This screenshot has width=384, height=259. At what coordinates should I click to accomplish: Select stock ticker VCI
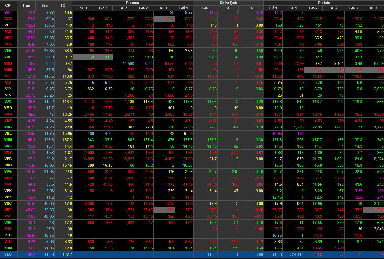tap(8, 32)
